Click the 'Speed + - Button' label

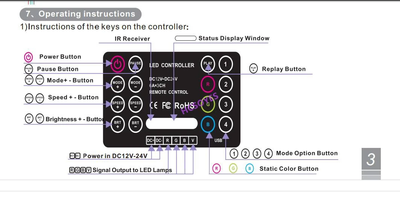[73, 97]
